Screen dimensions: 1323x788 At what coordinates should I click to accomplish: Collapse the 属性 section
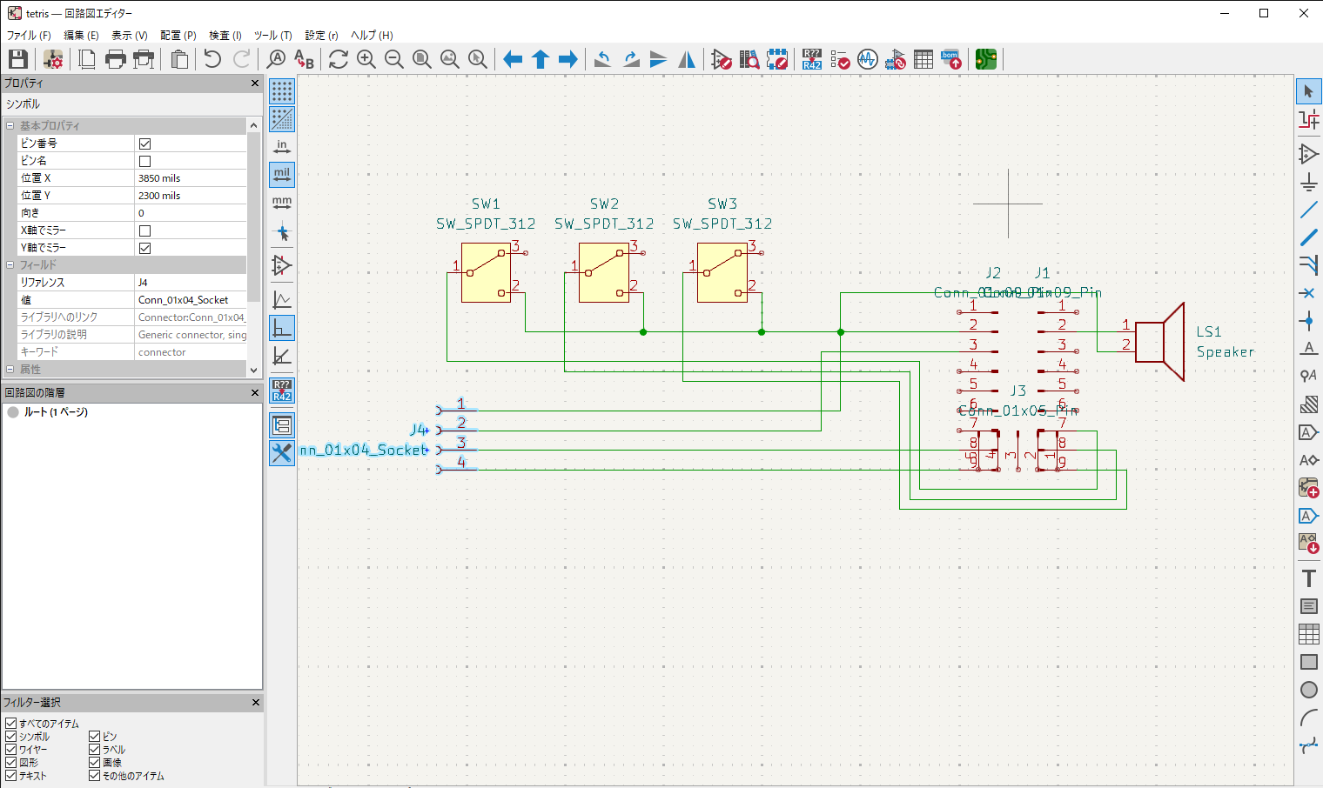pyautogui.click(x=10, y=370)
